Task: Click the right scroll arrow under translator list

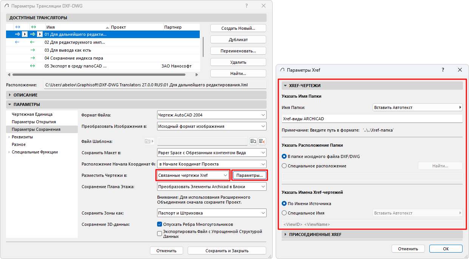Action: click(197, 75)
